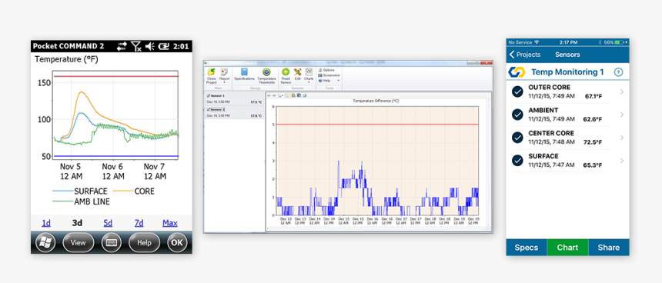This screenshot has width=662, height=283.
Task: Open the on-screen keyboard icon in Pocket COMMAND
Action: [112, 243]
